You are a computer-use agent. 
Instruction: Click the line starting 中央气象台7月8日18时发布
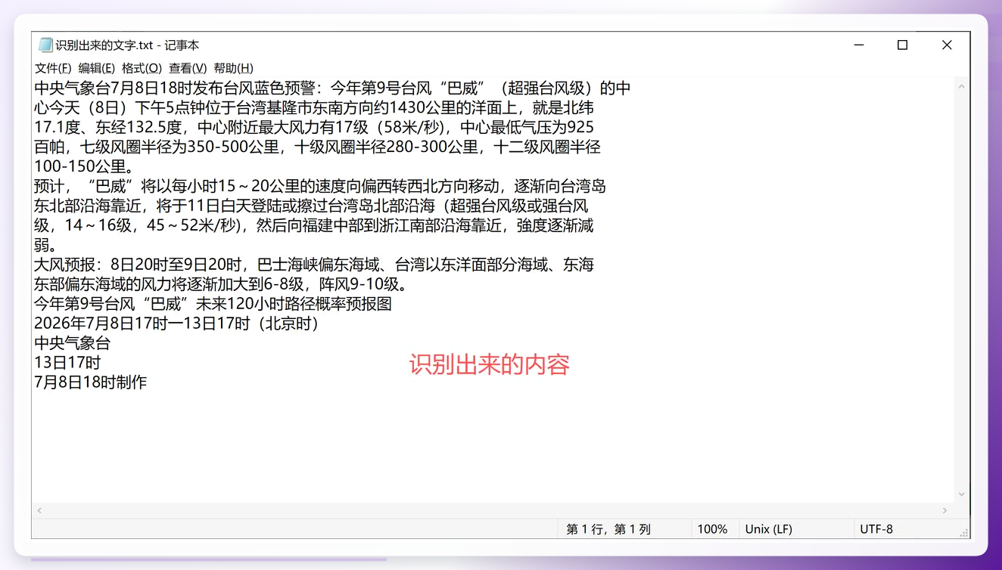click(332, 88)
